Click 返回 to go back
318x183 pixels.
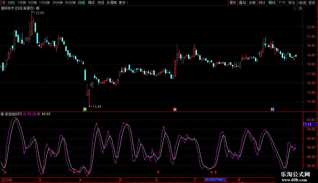click(312, 3)
